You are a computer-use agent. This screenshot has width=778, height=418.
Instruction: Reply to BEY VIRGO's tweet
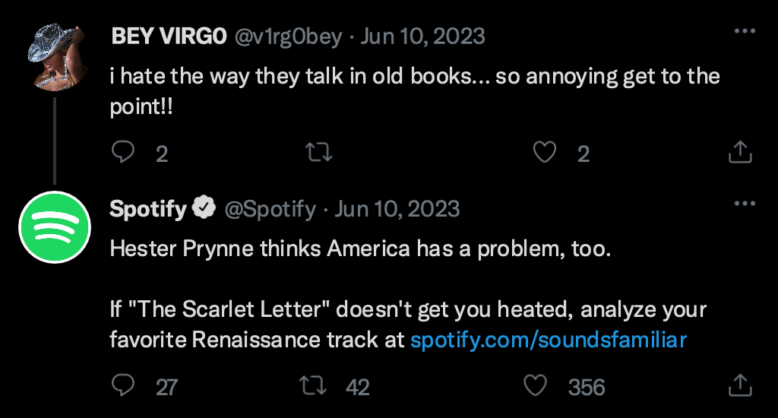pos(123,153)
